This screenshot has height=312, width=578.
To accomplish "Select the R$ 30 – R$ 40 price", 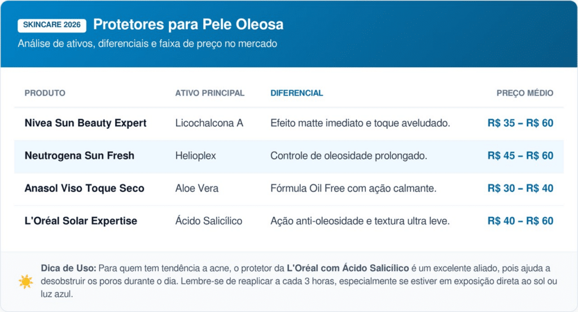I will pos(520,188).
